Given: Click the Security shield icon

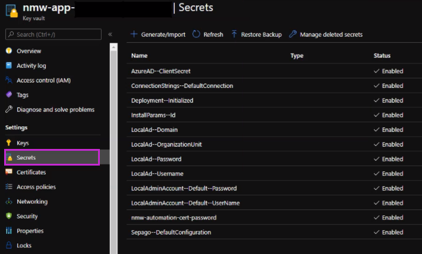Looking at the screenshot, I should tap(9, 216).
